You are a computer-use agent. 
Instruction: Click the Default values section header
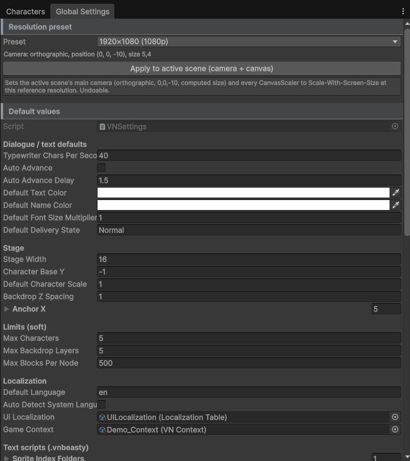(x=203, y=111)
